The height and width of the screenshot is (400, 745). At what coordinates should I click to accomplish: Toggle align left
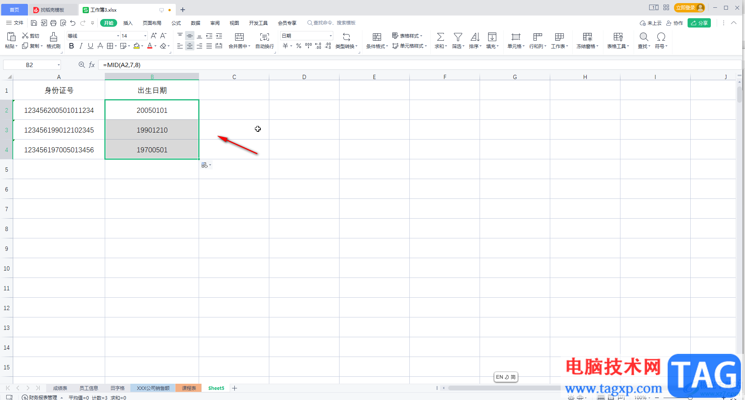coord(180,46)
